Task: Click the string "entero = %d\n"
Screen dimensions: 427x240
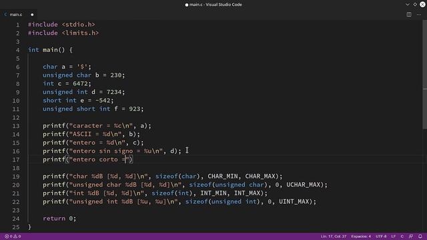Action: (x=97, y=143)
